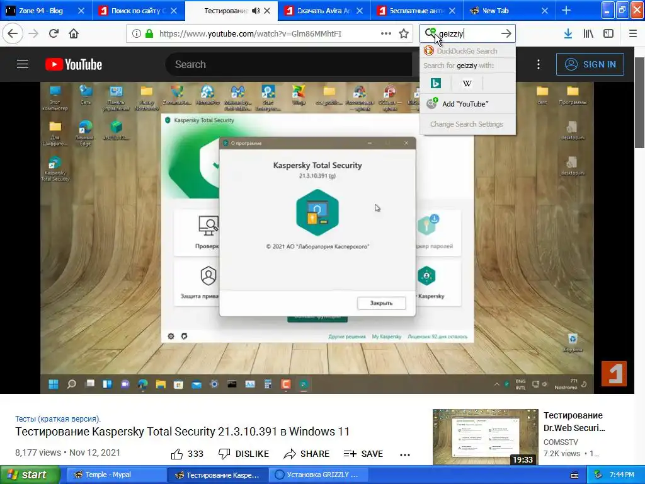Open Тесты (краткая версия) link
The width and height of the screenshot is (645, 484).
pyautogui.click(x=58, y=419)
